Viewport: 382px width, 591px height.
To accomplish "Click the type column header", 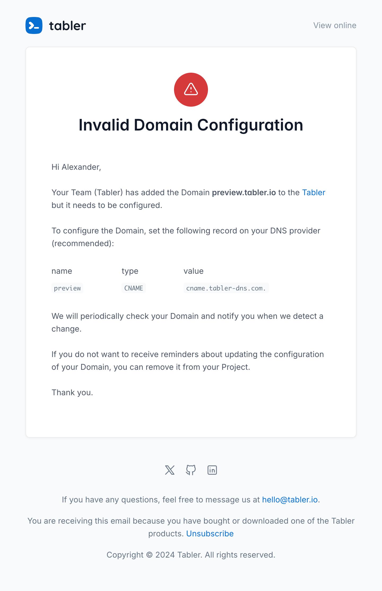I will [130, 271].
